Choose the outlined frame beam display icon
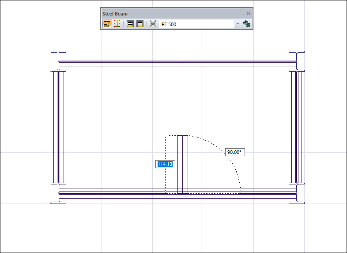The width and height of the screenshot is (347, 253). [140, 24]
